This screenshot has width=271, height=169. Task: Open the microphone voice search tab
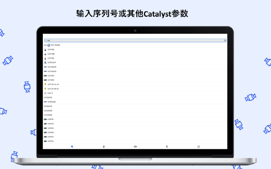coord(104,146)
